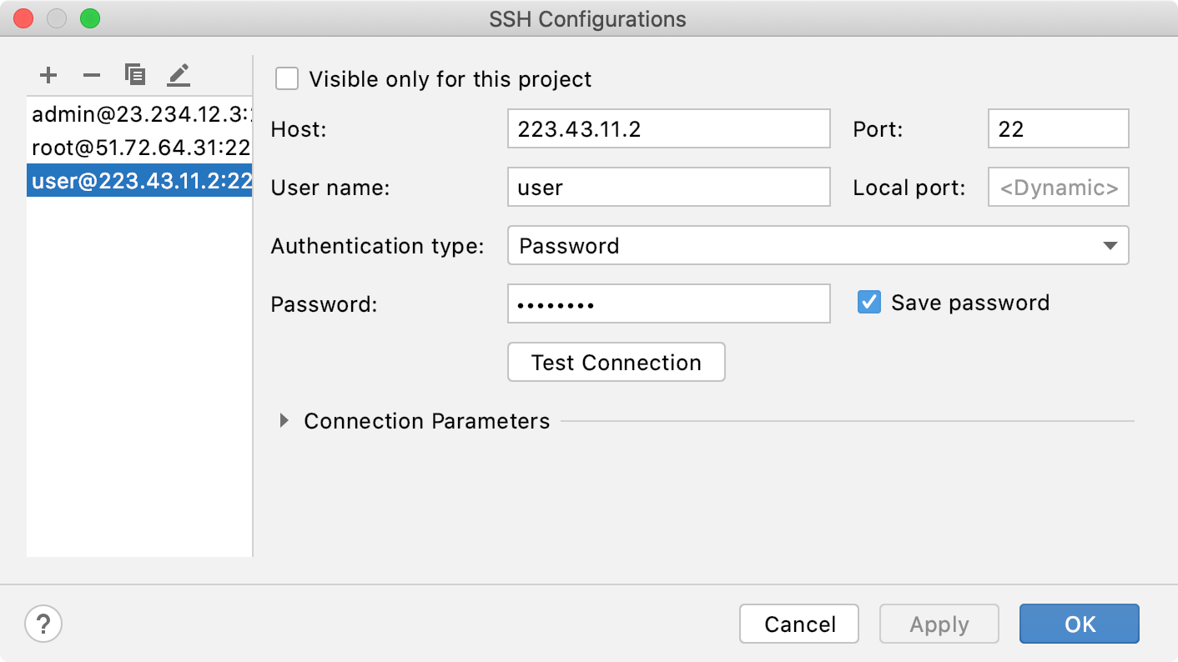Apply the configuration changes

939,624
